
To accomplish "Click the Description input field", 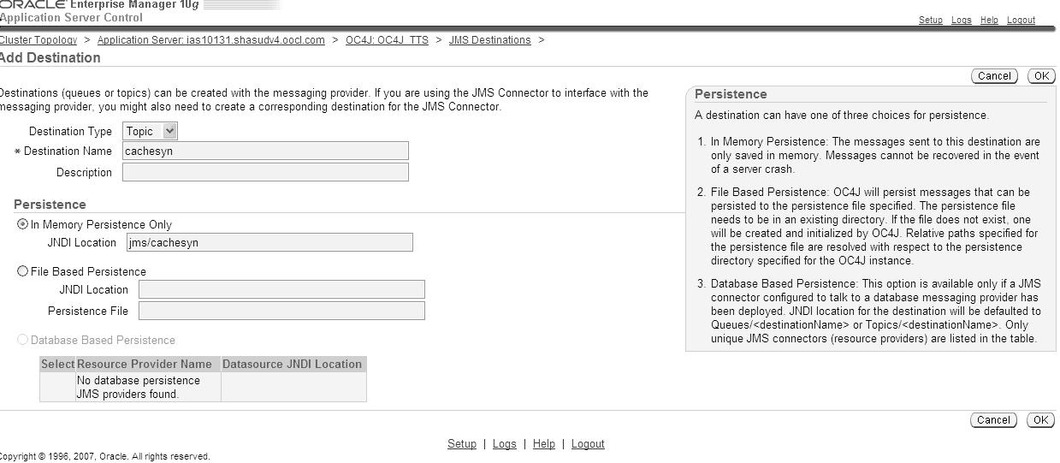I will (265, 171).
